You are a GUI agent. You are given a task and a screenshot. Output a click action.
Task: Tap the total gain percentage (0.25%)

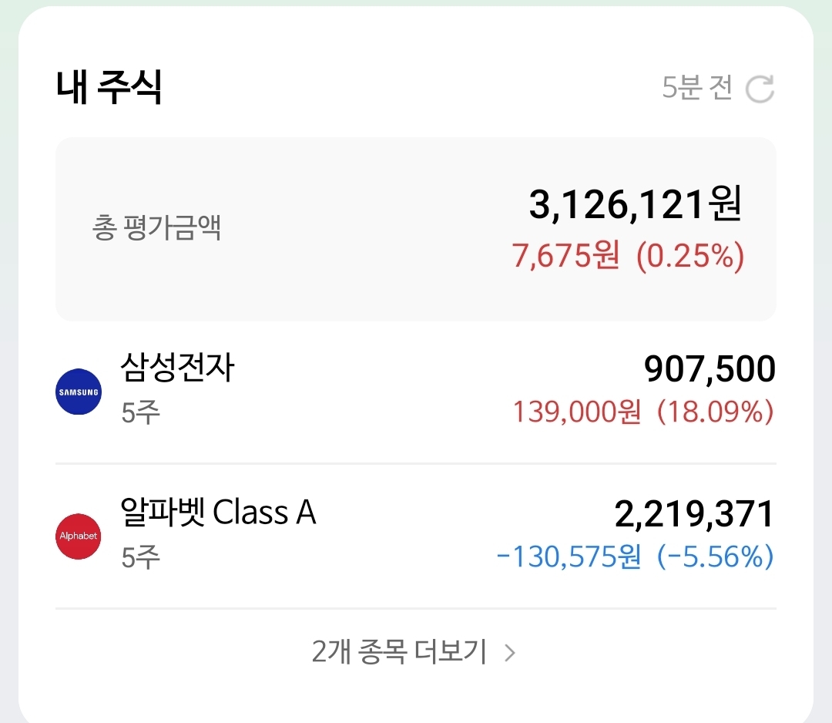690,256
